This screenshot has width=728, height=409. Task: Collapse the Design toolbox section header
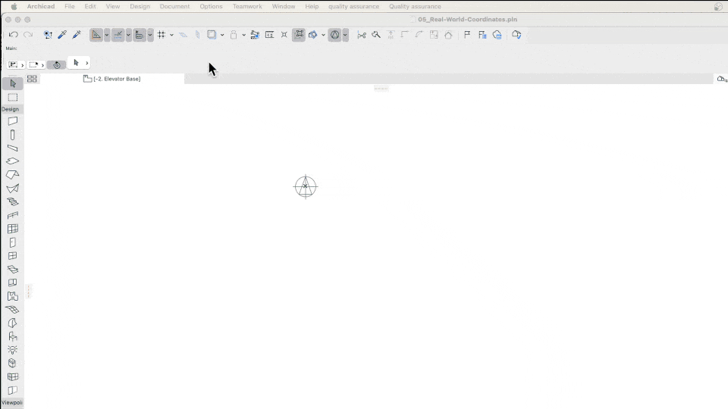tap(11, 109)
